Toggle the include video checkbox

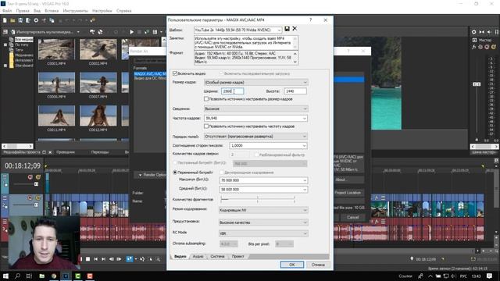pyautogui.click(x=175, y=73)
